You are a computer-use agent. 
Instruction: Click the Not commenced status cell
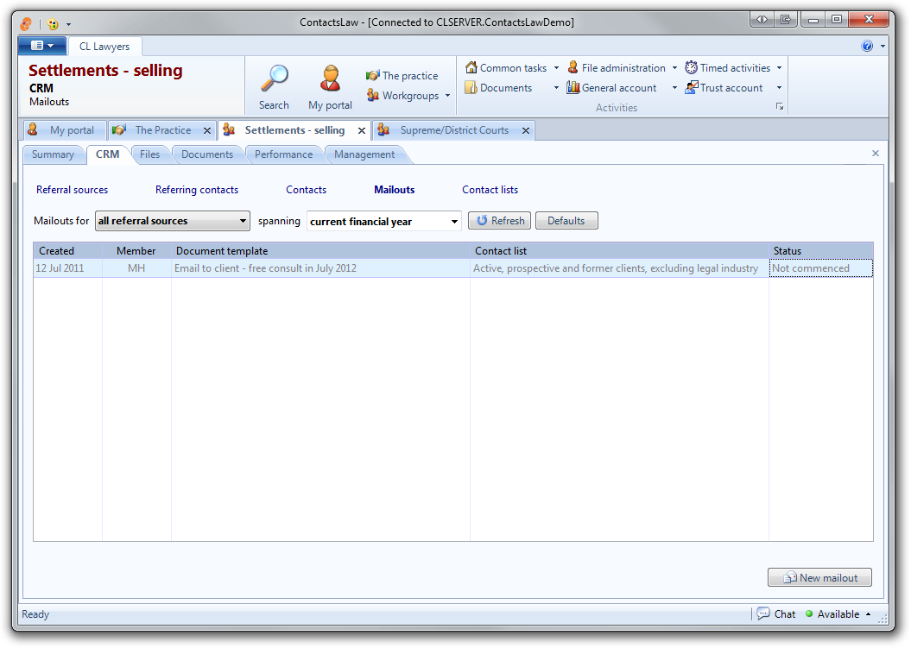tap(821, 268)
